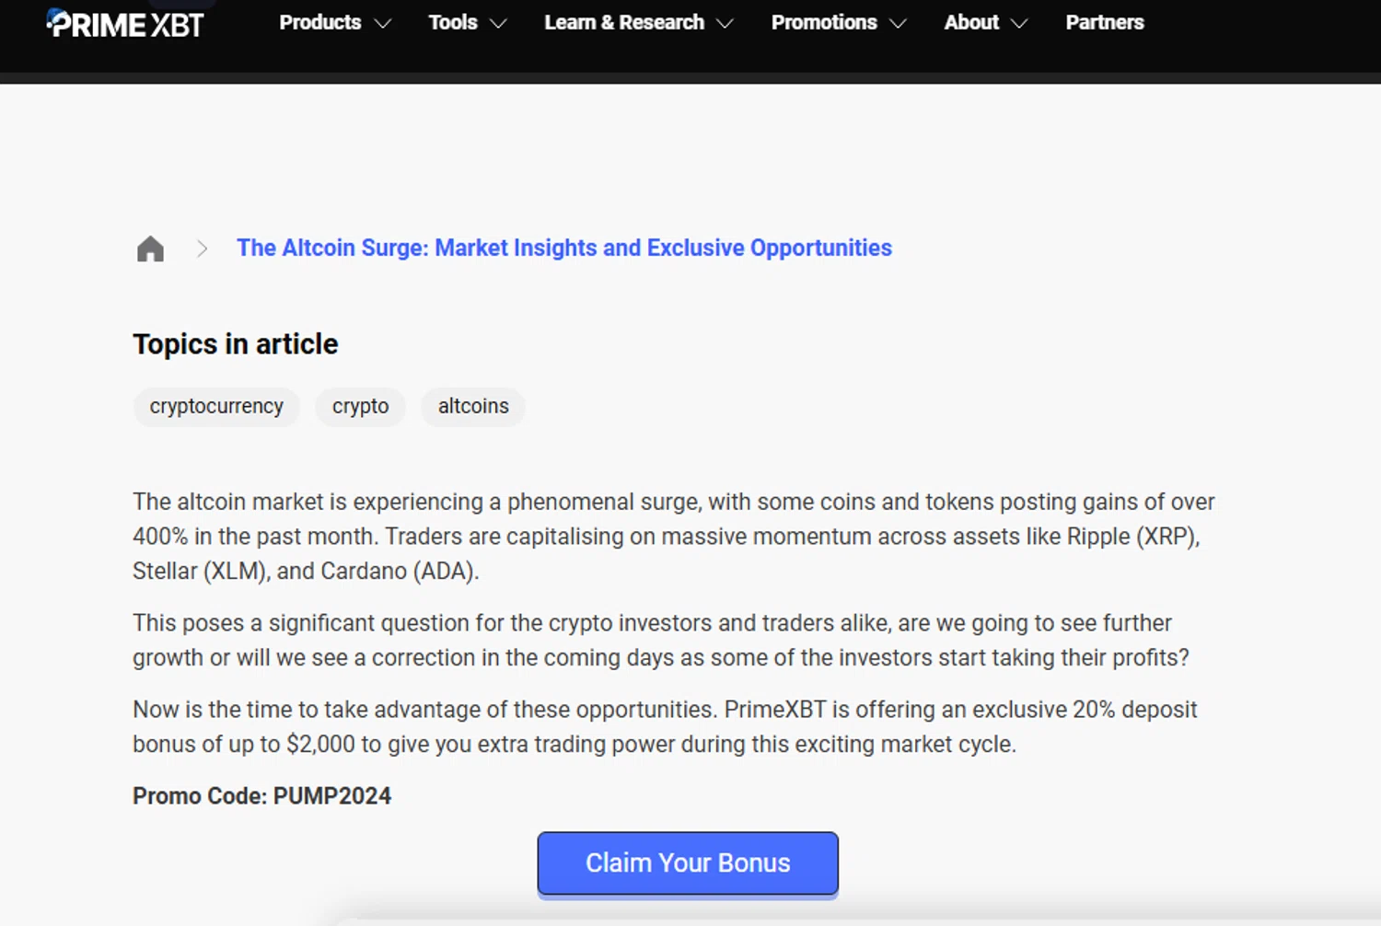The height and width of the screenshot is (926, 1381).
Task: Open The Altcoin Surge breadcrumb link
Action: pos(564,248)
